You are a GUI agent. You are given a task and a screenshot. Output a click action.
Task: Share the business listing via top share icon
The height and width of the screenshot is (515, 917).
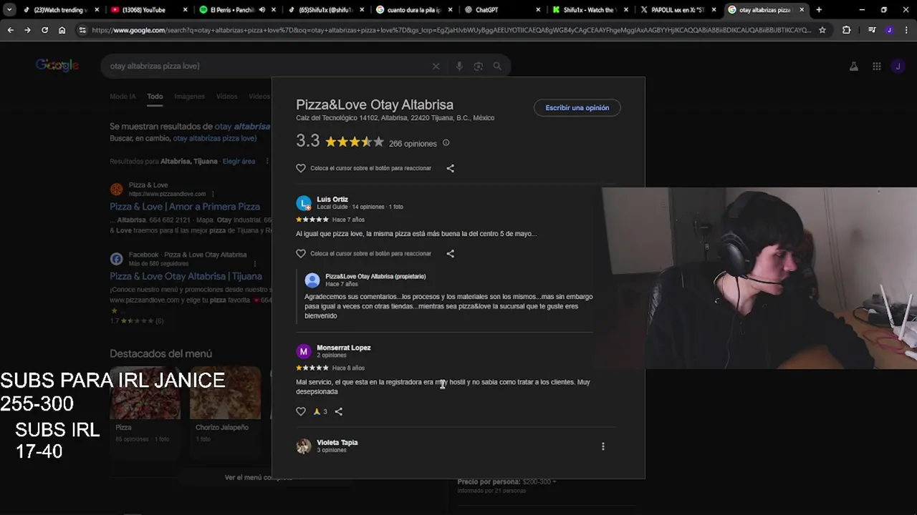pyautogui.click(x=450, y=168)
